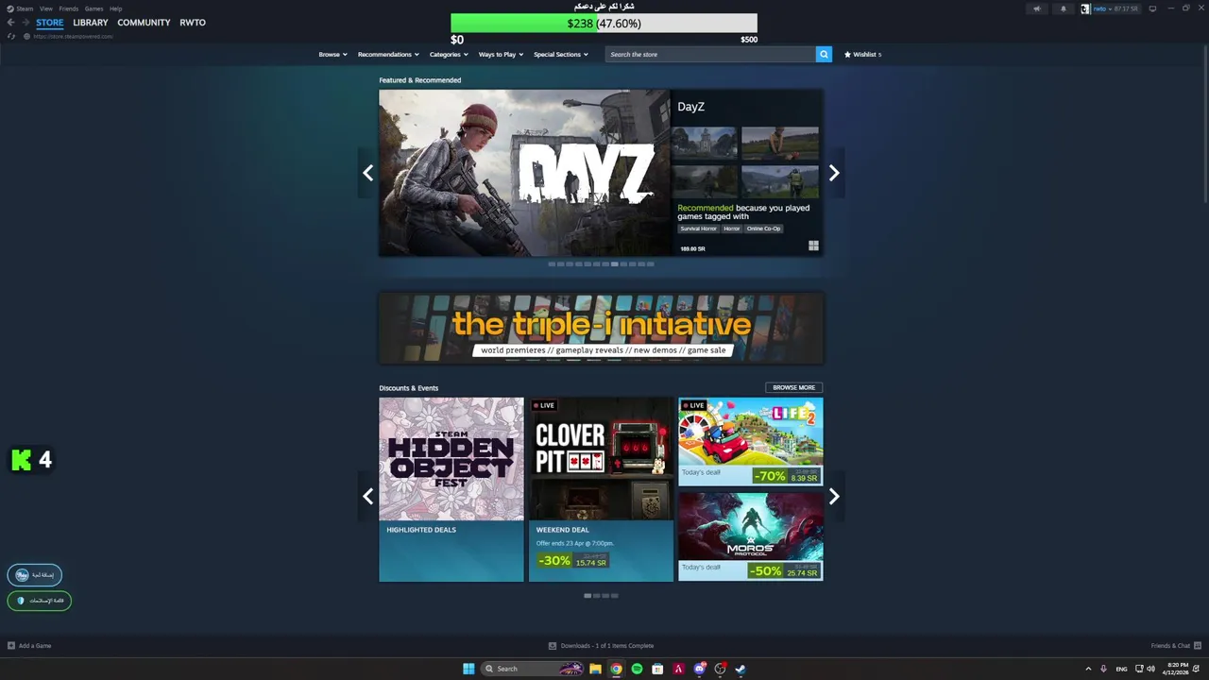Click in the Search the store field
This screenshot has height=680, width=1209.
tap(710, 55)
